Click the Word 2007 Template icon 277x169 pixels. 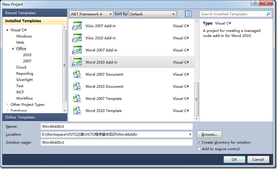click(x=77, y=98)
